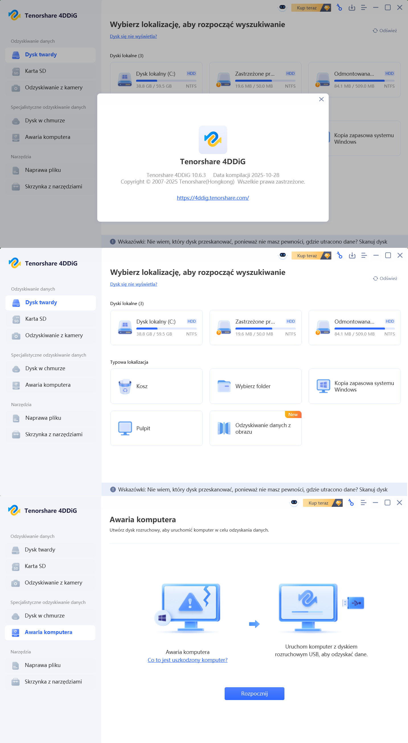408x743 pixels.
Task: Open 'Co to jest uszkodzony komputer?' link
Action: tap(187, 660)
